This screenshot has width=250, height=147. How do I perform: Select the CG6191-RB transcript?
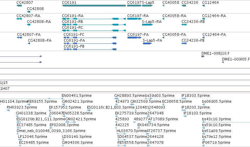[94, 25]
